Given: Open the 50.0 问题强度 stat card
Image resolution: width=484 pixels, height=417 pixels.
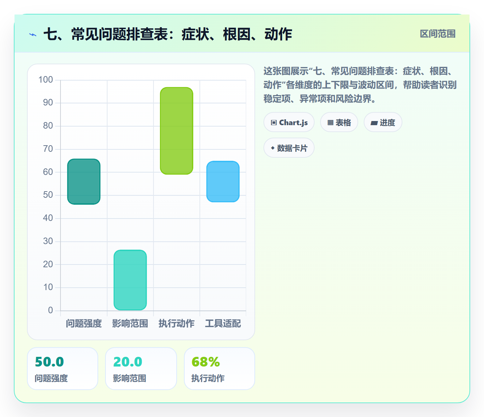Looking at the screenshot, I should 63,369.
